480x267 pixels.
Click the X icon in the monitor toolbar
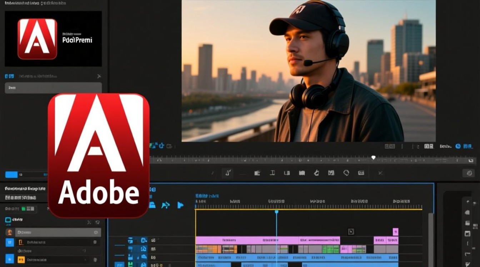click(x=380, y=173)
